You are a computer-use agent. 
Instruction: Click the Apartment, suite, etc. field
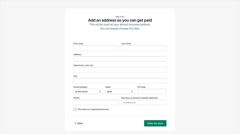point(120,70)
